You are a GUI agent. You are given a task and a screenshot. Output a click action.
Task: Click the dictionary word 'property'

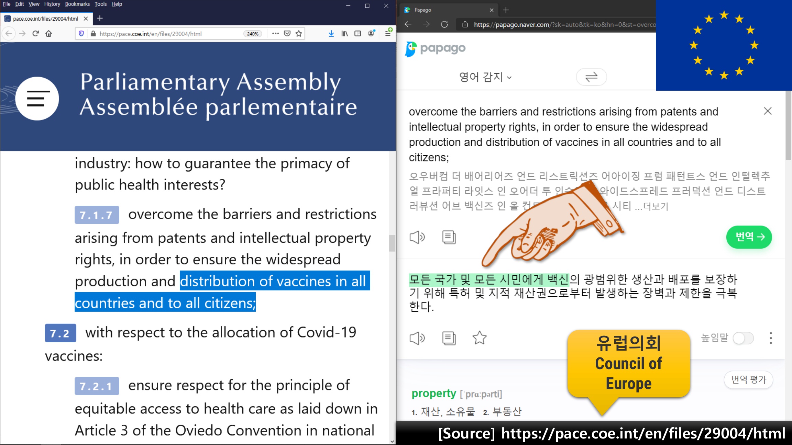point(434,393)
